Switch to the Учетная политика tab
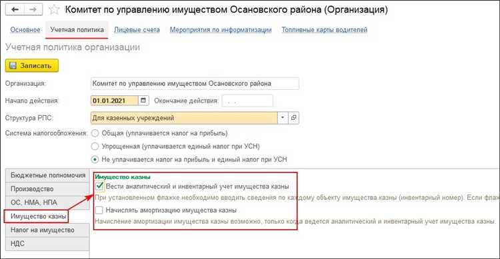This screenshot has width=500, height=259. coord(77,29)
